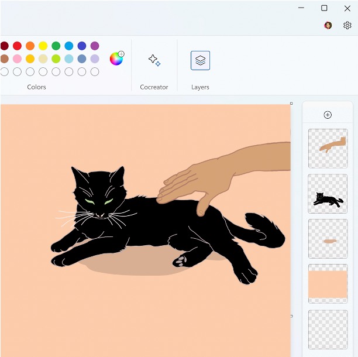Close the Paint window

[x=347, y=8]
